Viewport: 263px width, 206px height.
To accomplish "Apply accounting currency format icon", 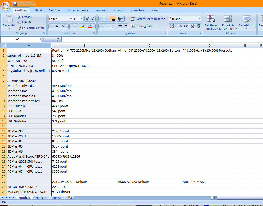I will 172,26.
